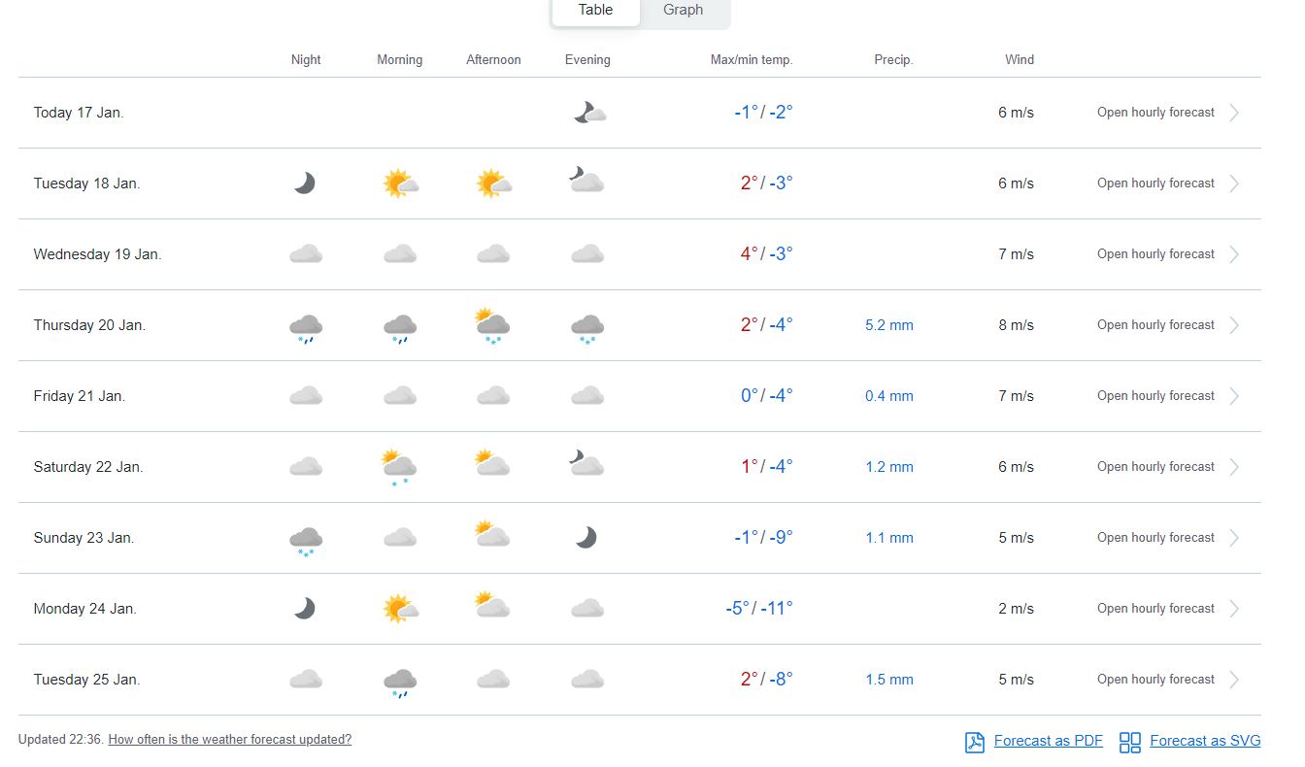Open hourly forecast text for Wednesday 19 Jan.

click(1155, 254)
